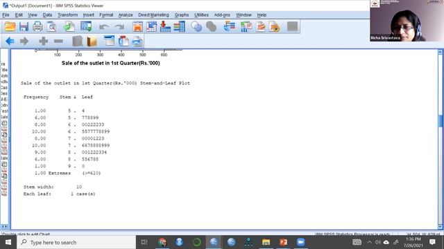Open Zoom from the taskbar
The width and height of the screenshot is (444, 249).
[x=300, y=242]
